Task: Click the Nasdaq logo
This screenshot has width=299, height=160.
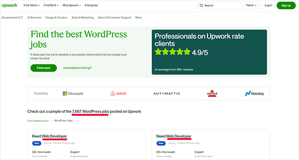Action: (254, 93)
